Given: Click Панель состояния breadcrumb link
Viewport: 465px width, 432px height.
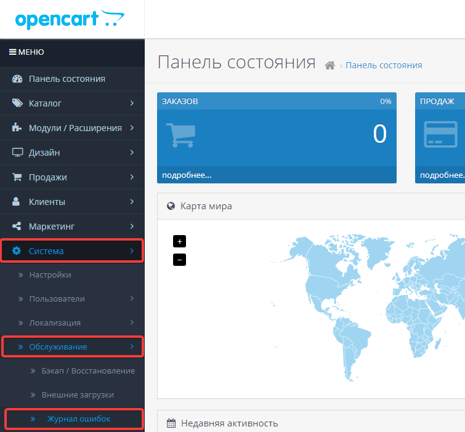Looking at the screenshot, I should coord(384,65).
